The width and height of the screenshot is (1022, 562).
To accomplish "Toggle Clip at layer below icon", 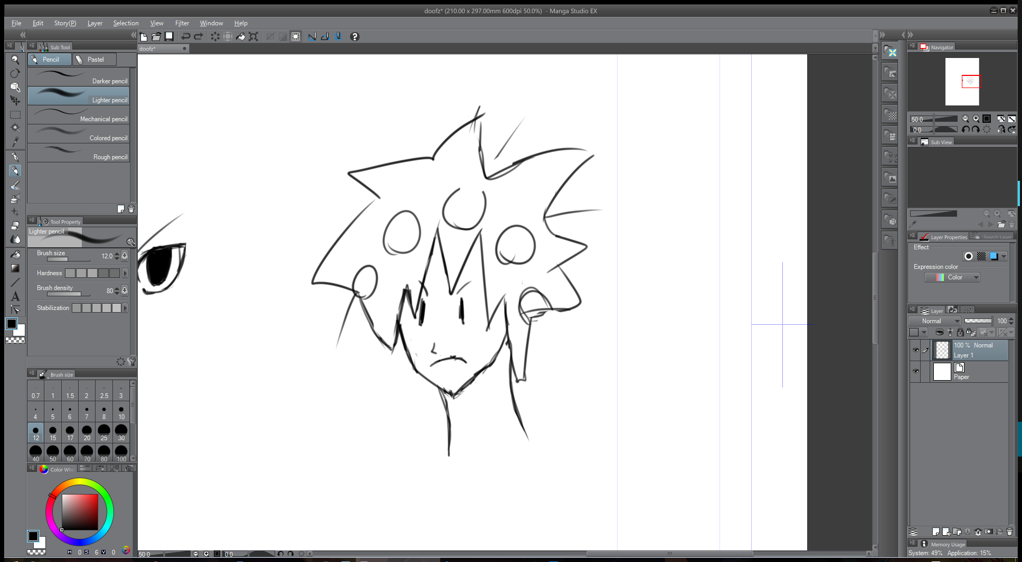I will click(x=940, y=332).
